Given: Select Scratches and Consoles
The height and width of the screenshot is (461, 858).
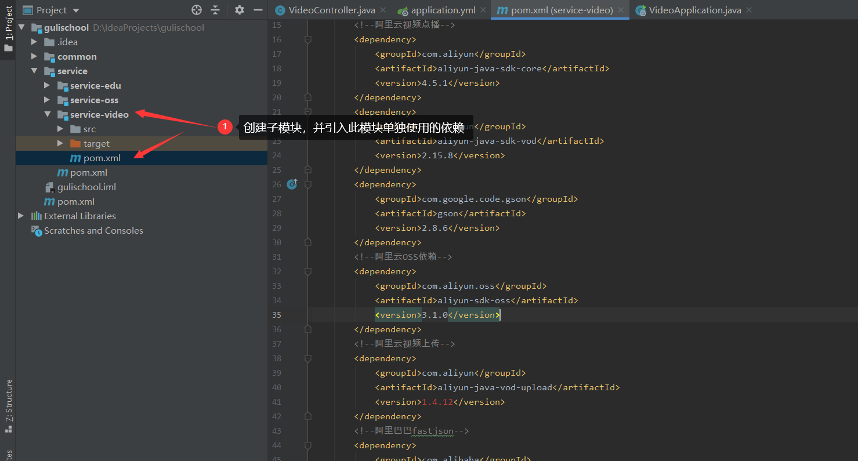Looking at the screenshot, I should (93, 230).
